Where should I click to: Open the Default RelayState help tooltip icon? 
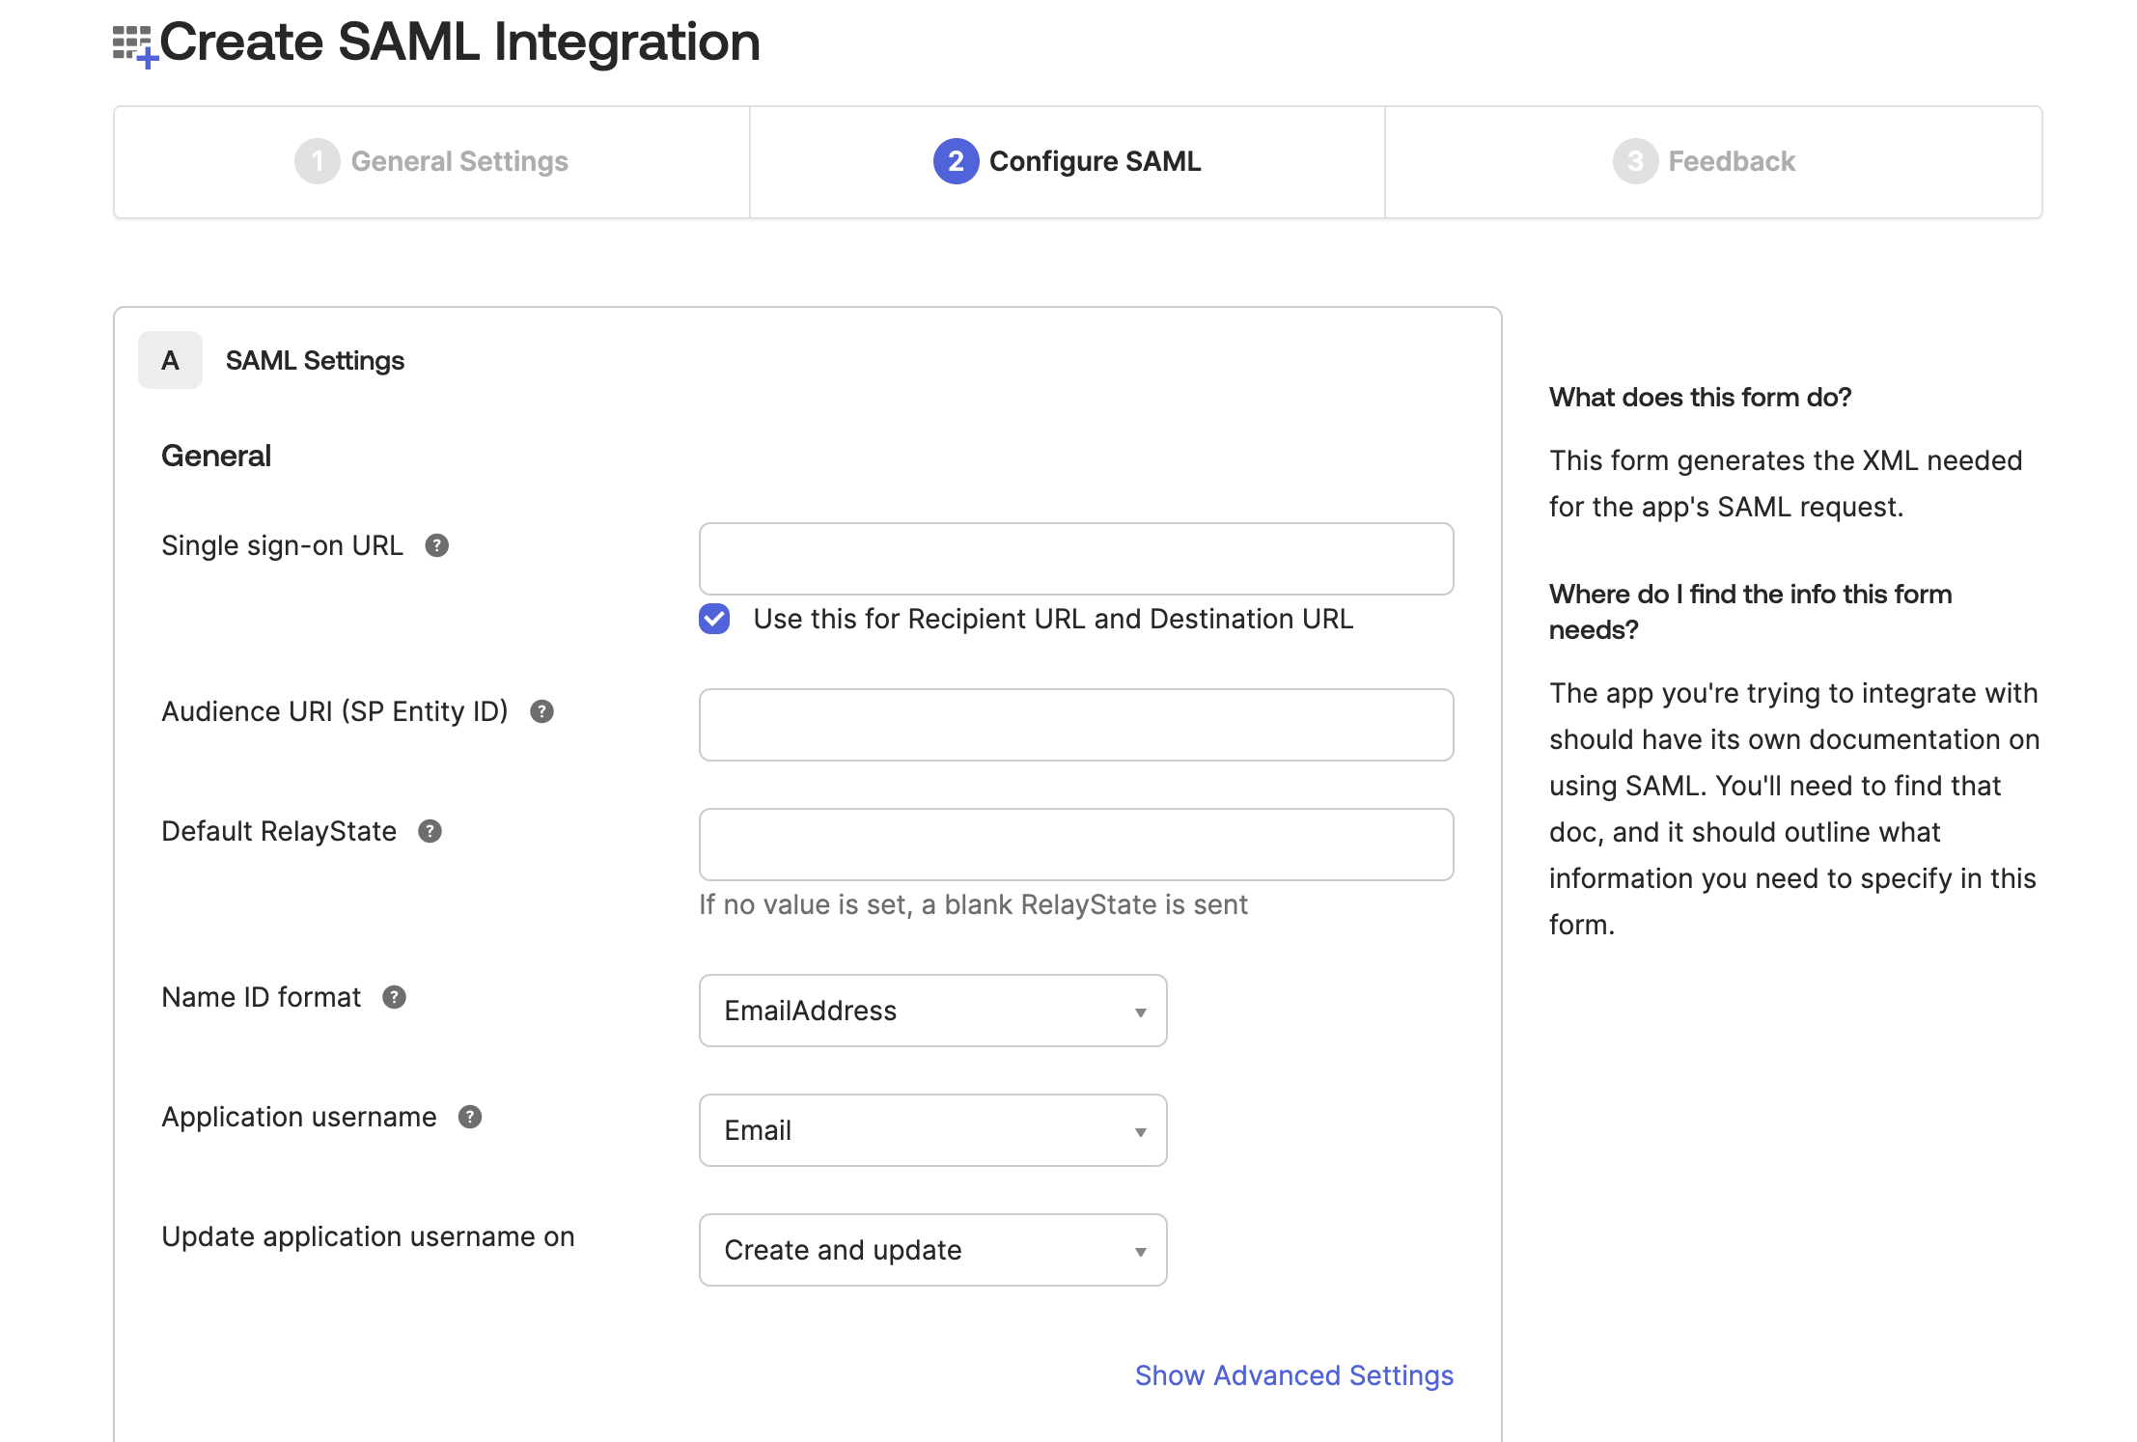point(430,832)
